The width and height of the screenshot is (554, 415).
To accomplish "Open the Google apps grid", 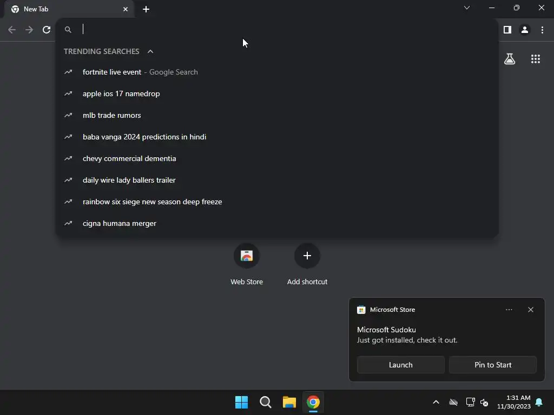I will point(536,59).
